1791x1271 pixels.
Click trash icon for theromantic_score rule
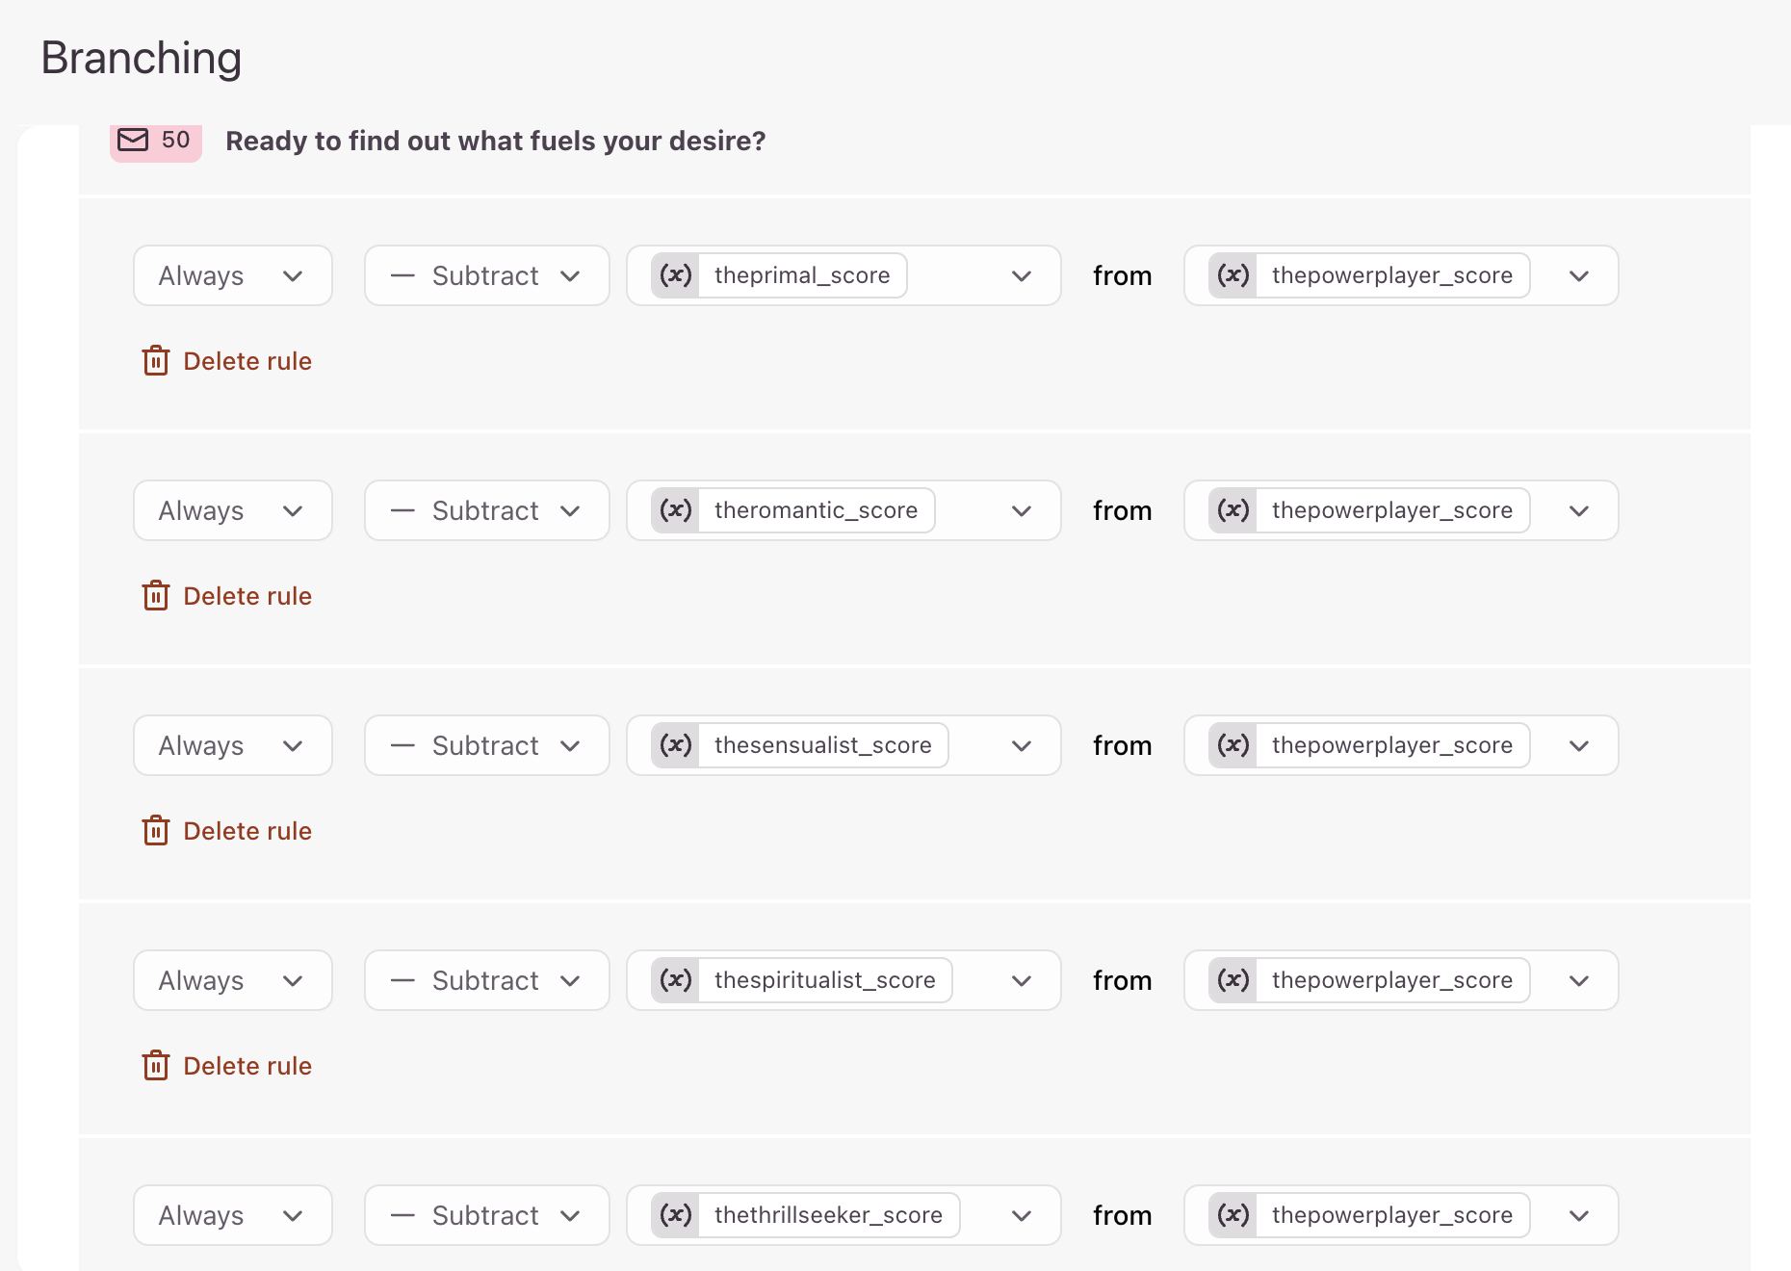coord(156,596)
